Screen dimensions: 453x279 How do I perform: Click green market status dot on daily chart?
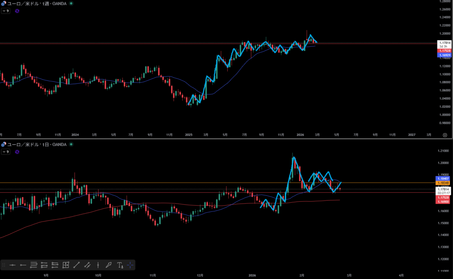71,145
